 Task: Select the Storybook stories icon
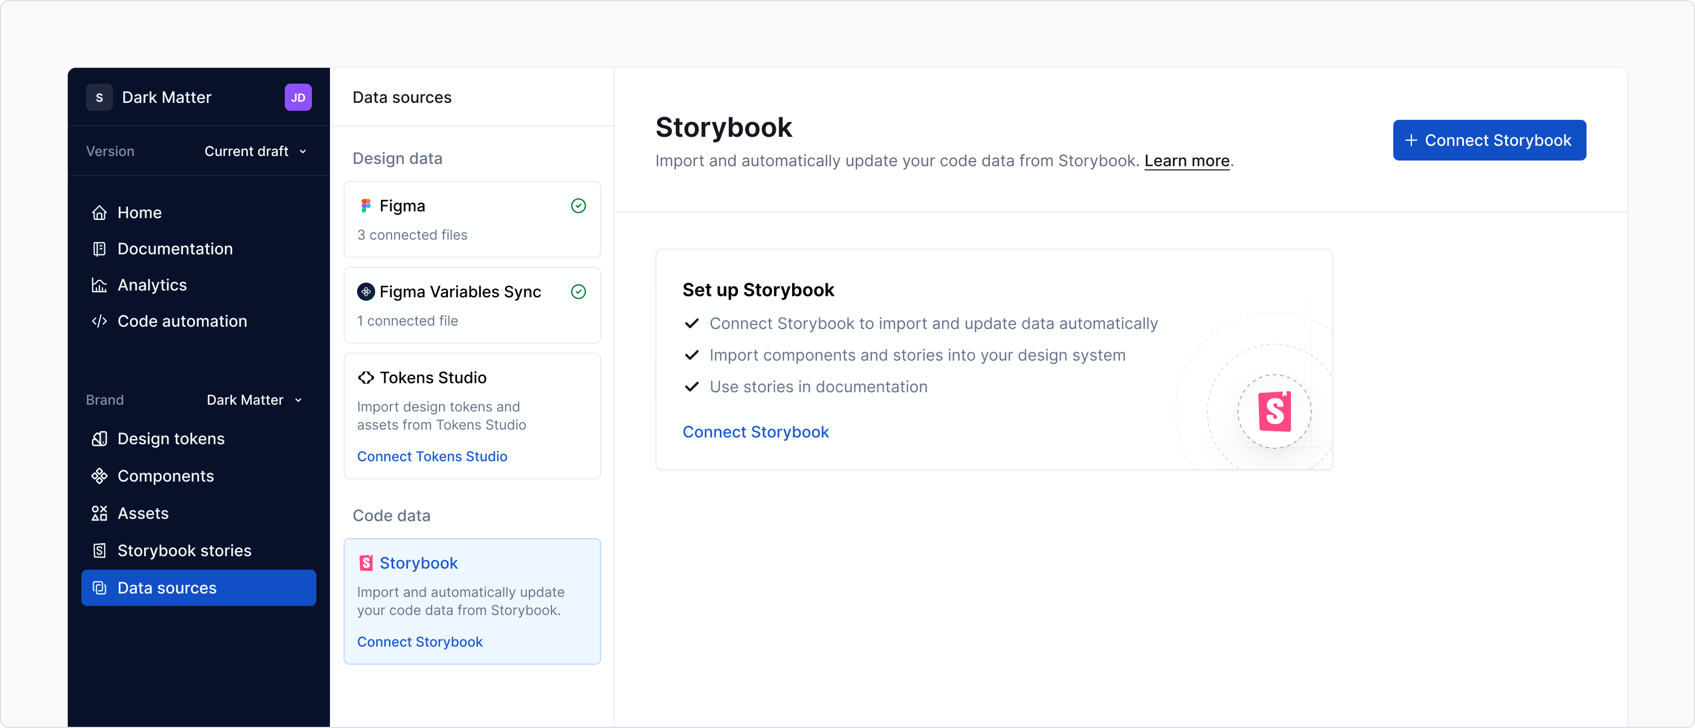click(99, 551)
